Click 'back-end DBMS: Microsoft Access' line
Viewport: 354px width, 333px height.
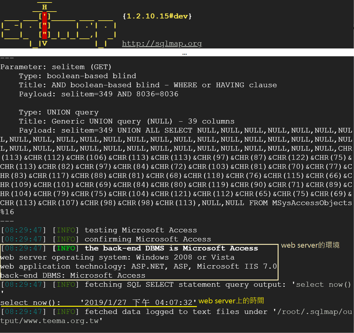(73, 275)
